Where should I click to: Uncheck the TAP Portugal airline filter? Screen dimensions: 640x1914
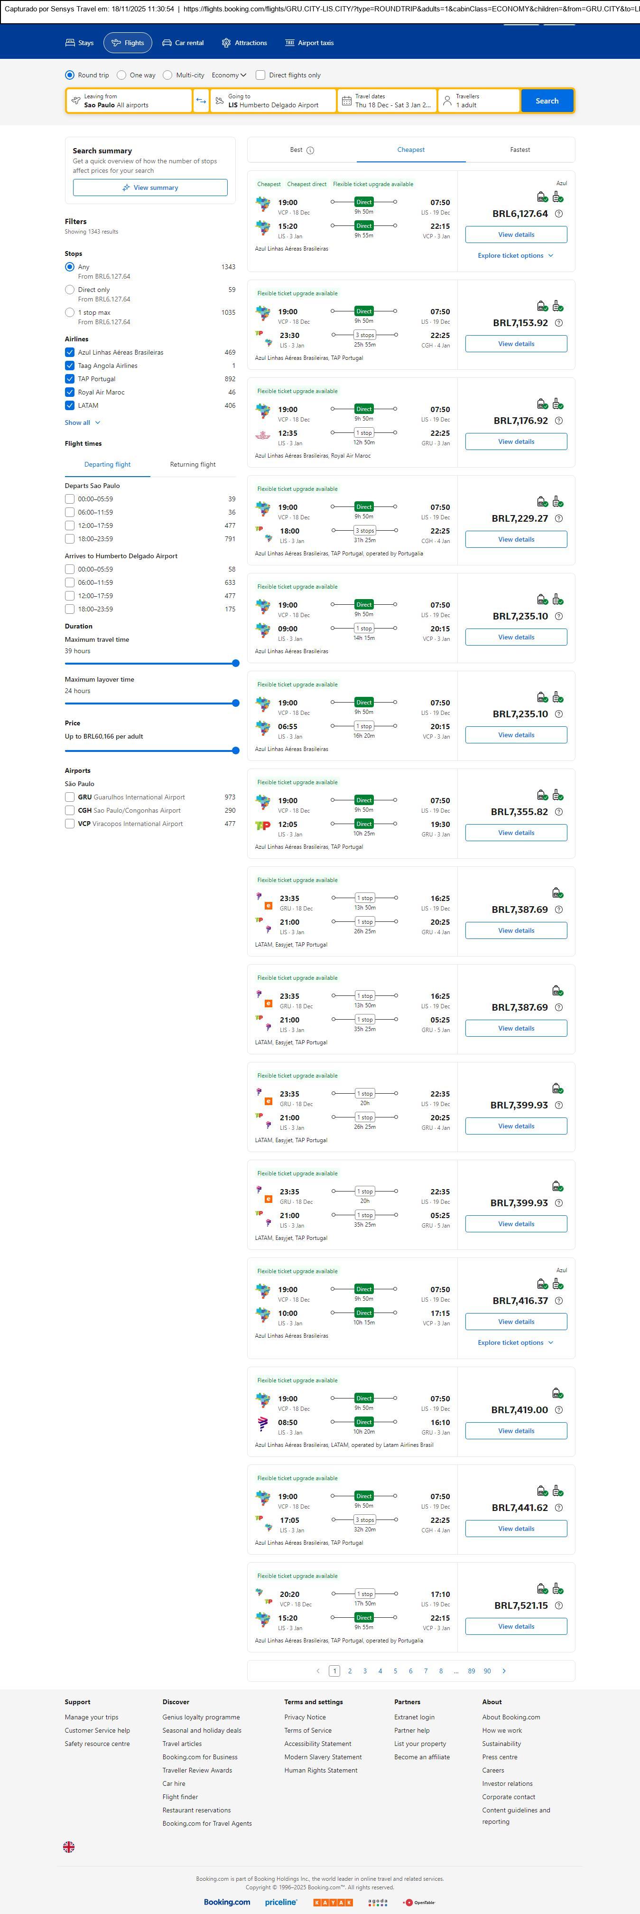coord(70,379)
